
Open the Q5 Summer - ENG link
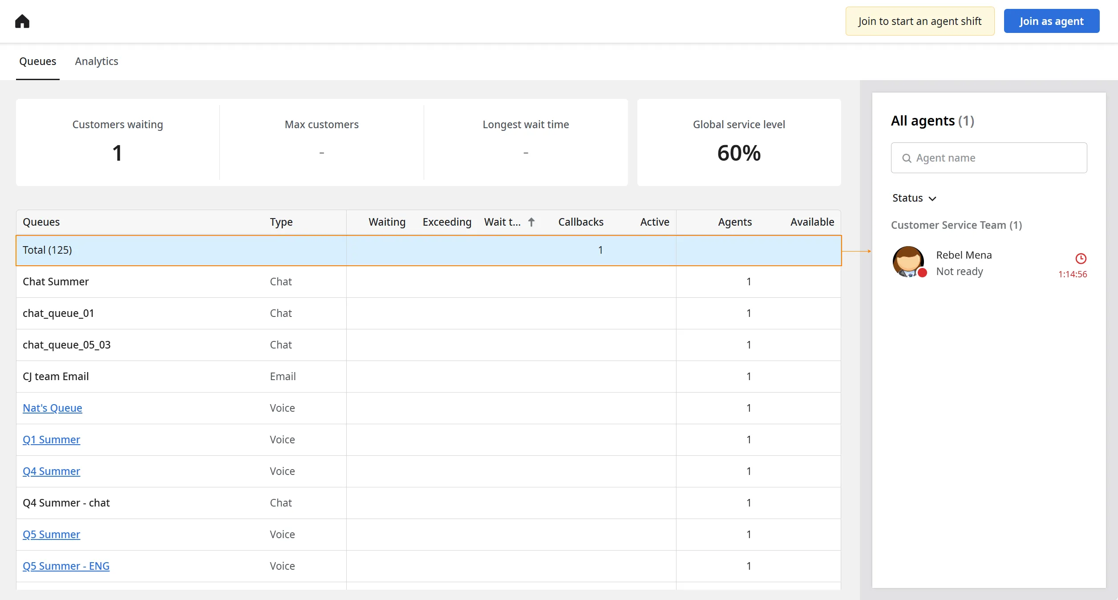(x=66, y=566)
